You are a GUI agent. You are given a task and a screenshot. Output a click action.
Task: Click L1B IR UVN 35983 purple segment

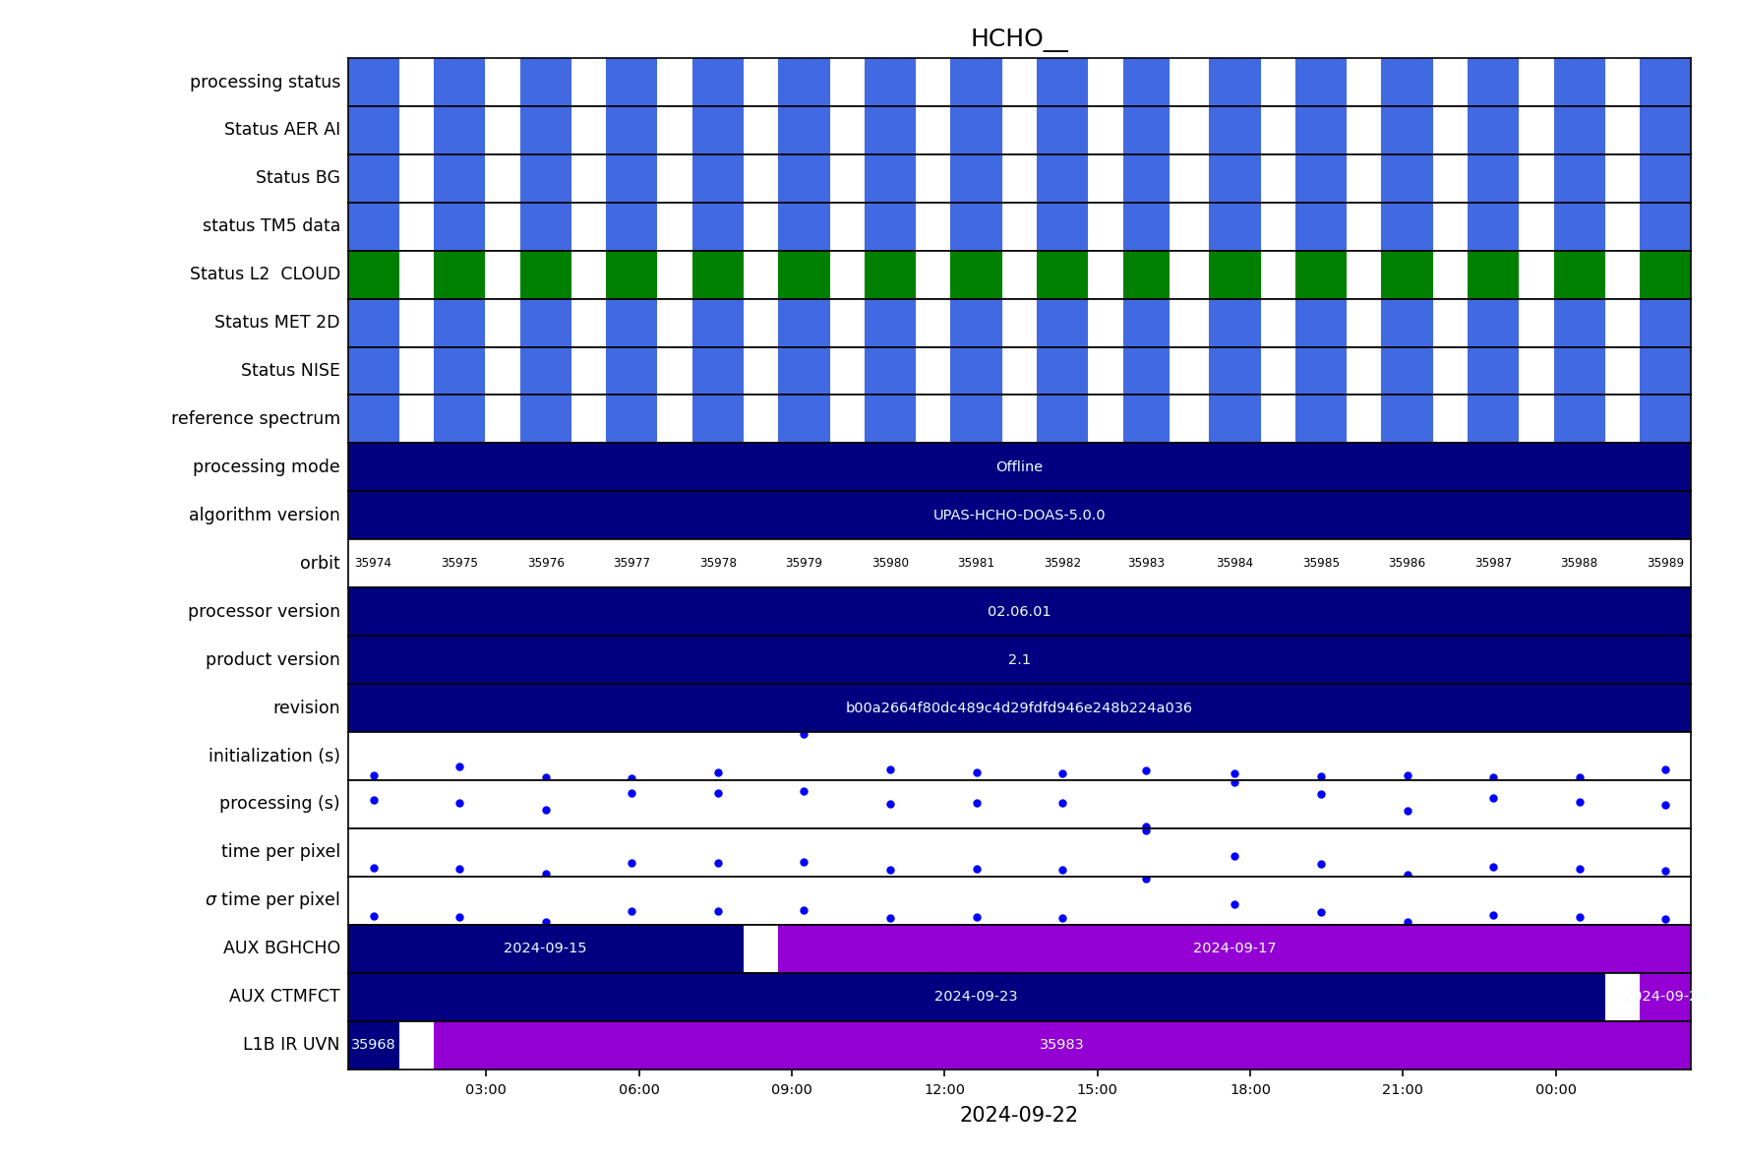(1062, 1045)
